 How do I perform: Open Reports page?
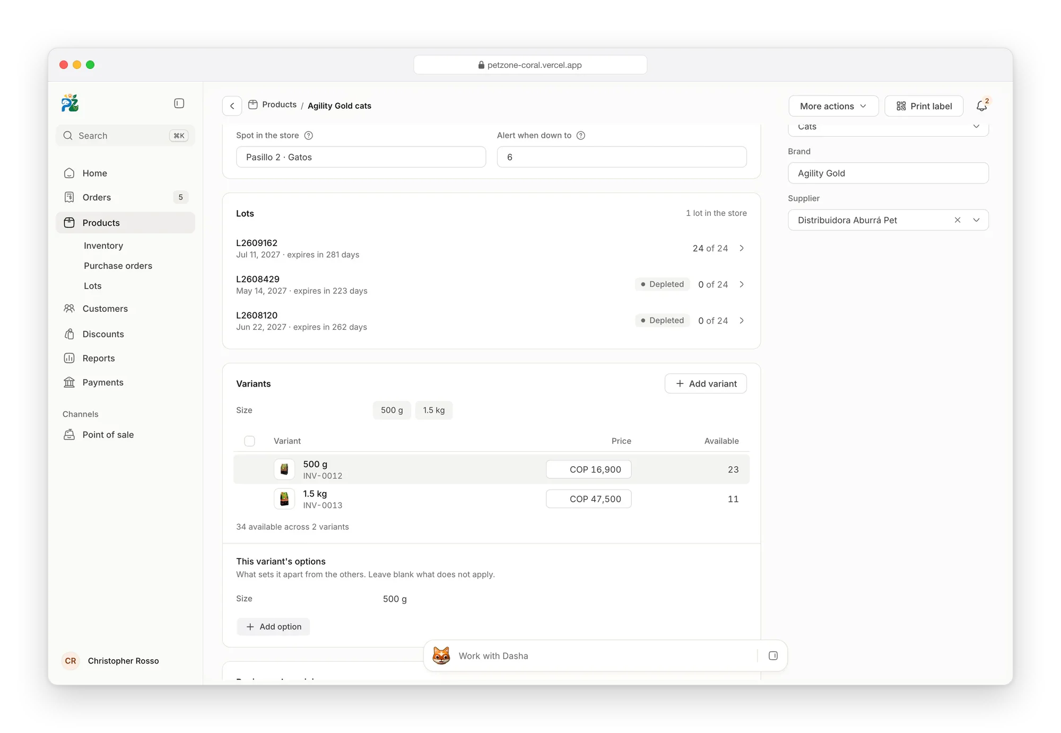click(x=125, y=359)
